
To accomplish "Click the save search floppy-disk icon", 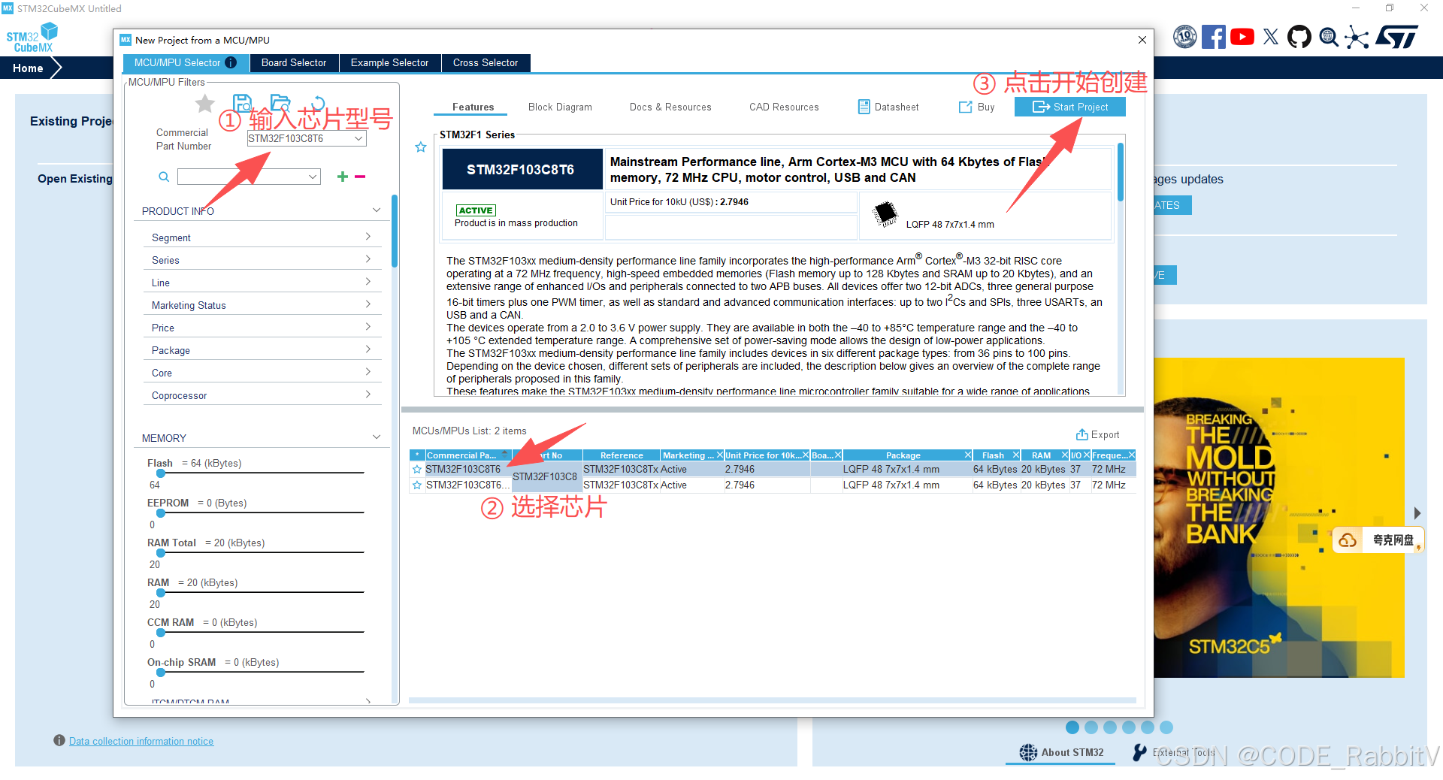I will 242,103.
